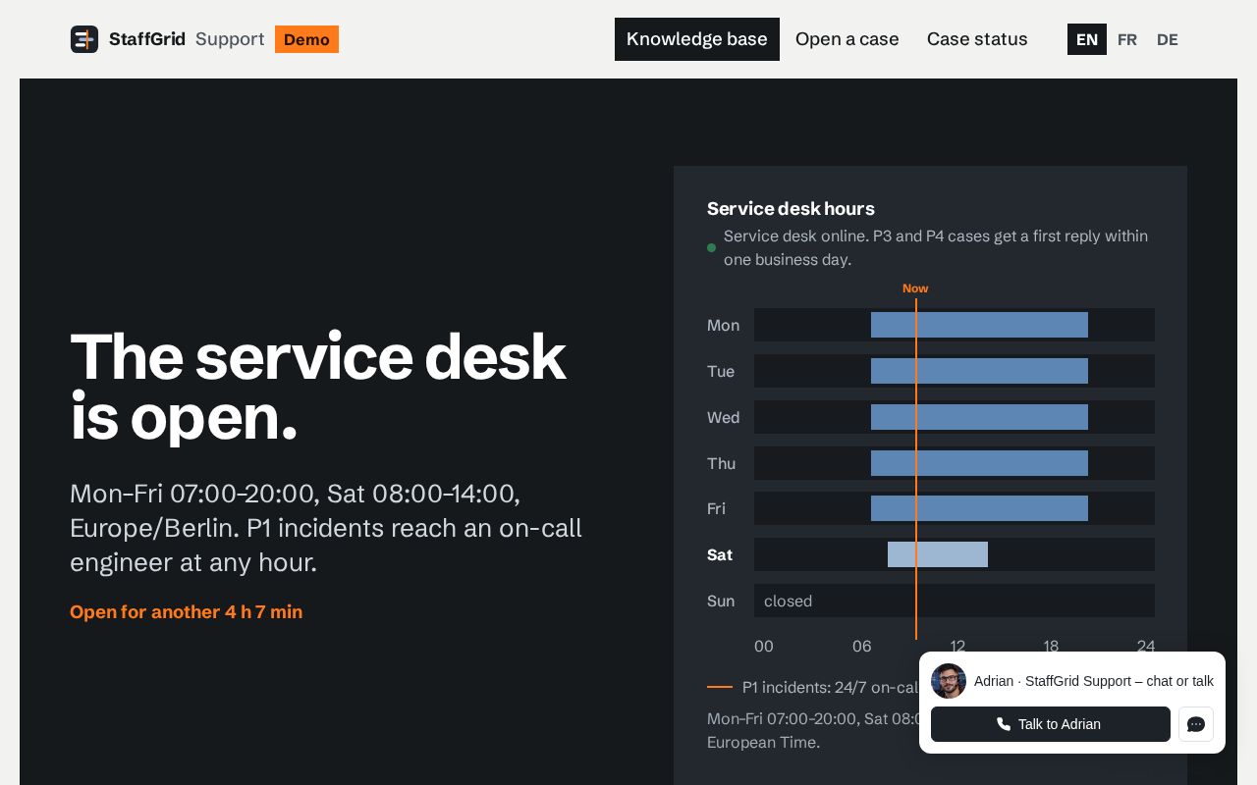
Task: Click the Talk to Adrian button
Action: coord(1051,724)
